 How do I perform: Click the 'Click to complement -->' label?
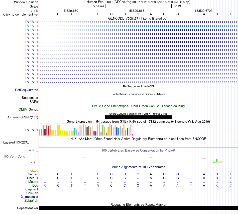(21, 15)
